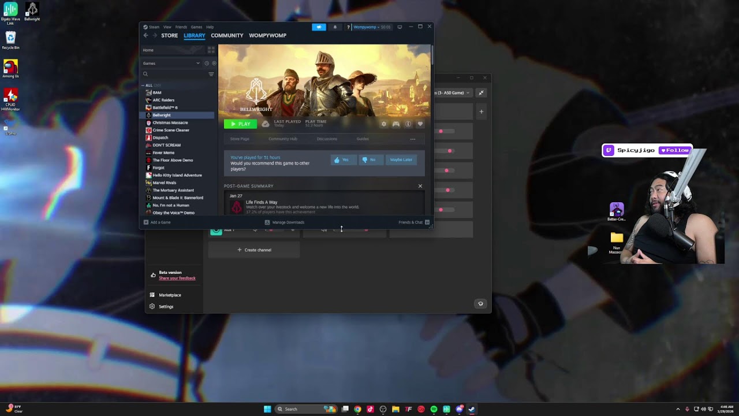Show Bellwright game info icon
The image size is (739, 416).
408,124
